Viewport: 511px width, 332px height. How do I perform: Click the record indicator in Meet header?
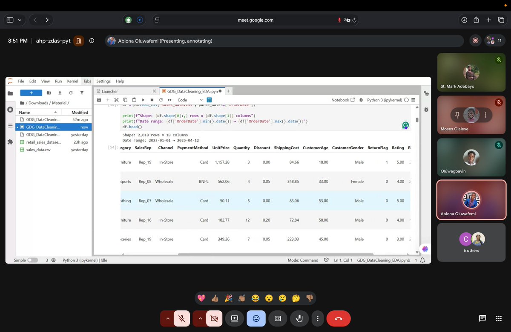[476, 40]
